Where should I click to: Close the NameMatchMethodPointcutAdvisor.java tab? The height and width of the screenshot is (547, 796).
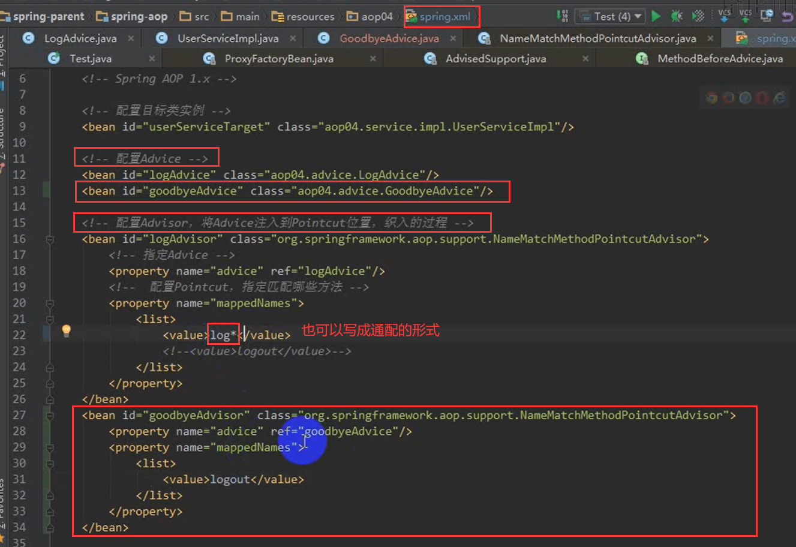click(710, 38)
